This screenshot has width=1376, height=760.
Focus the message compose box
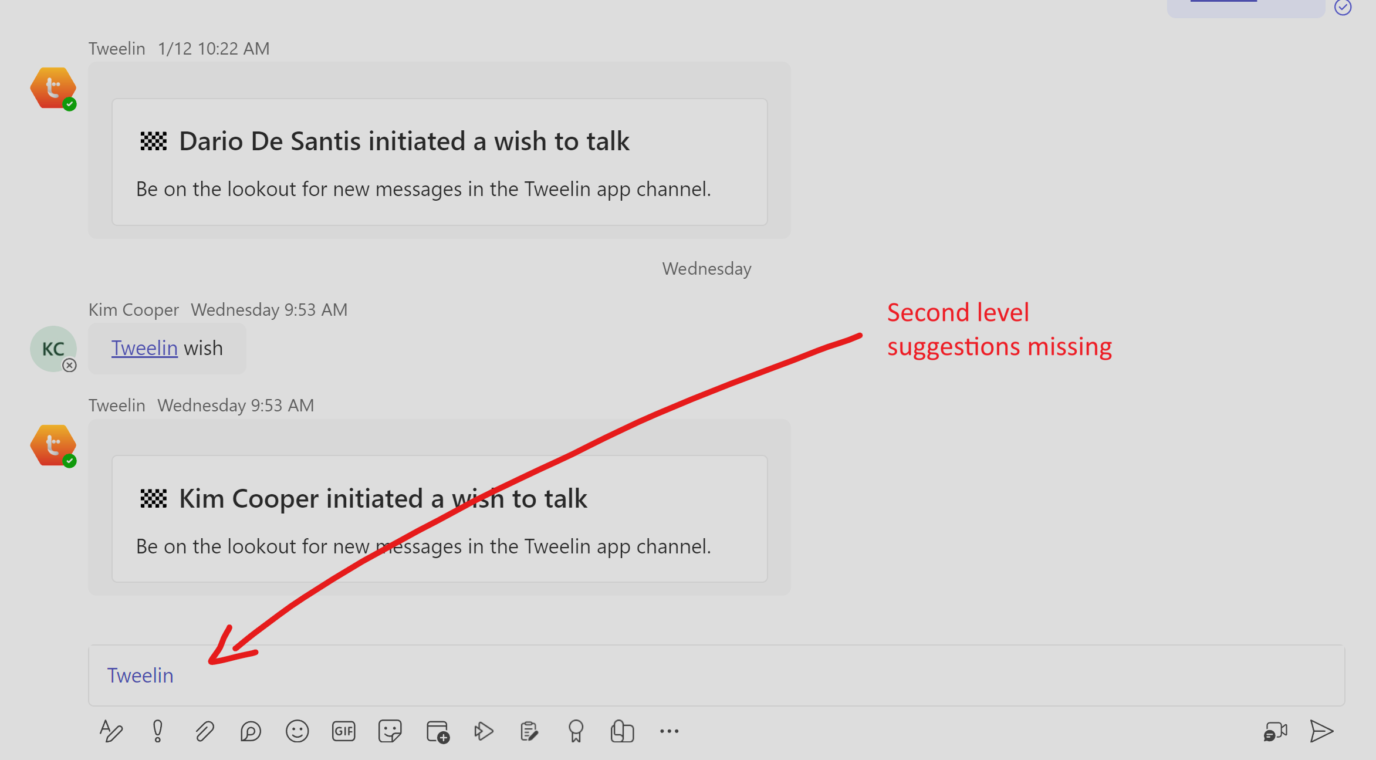(716, 675)
